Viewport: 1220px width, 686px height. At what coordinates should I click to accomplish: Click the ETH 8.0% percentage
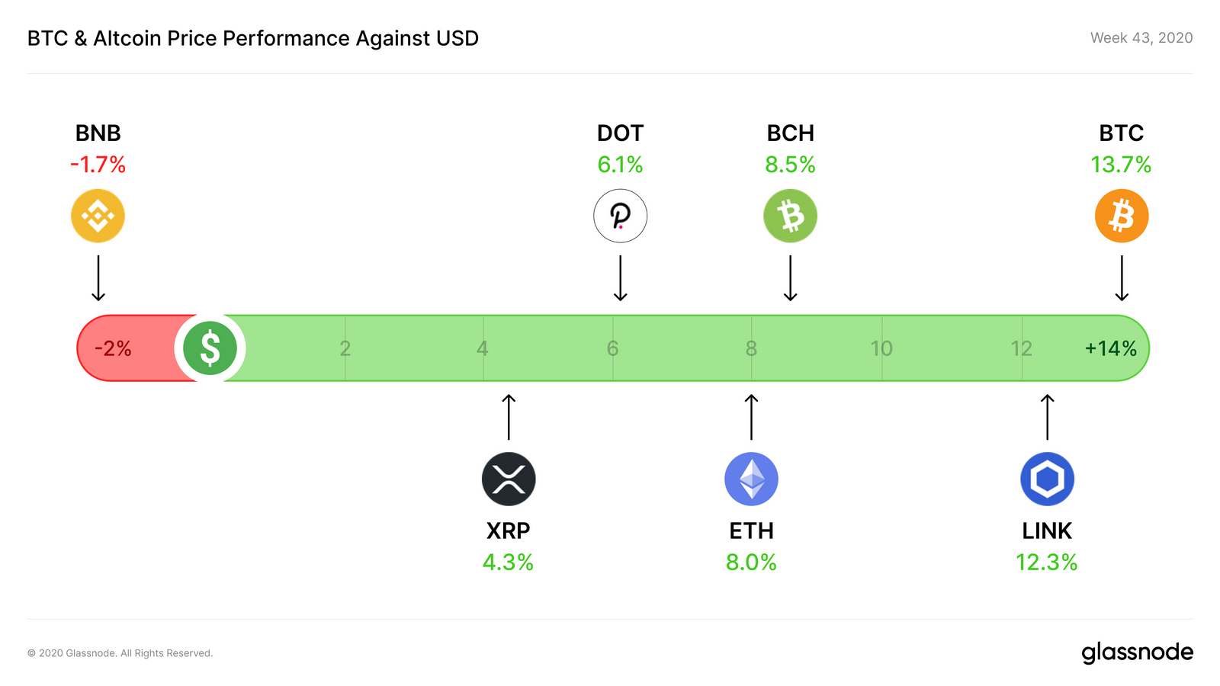point(751,563)
